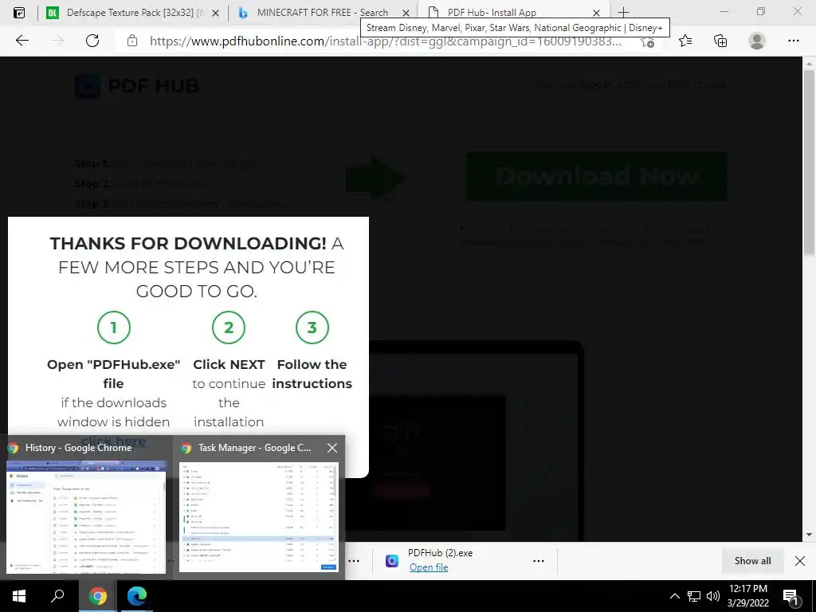This screenshot has height=612, width=816.
Task: Add this page to favorites
Action: (x=647, y=41)
